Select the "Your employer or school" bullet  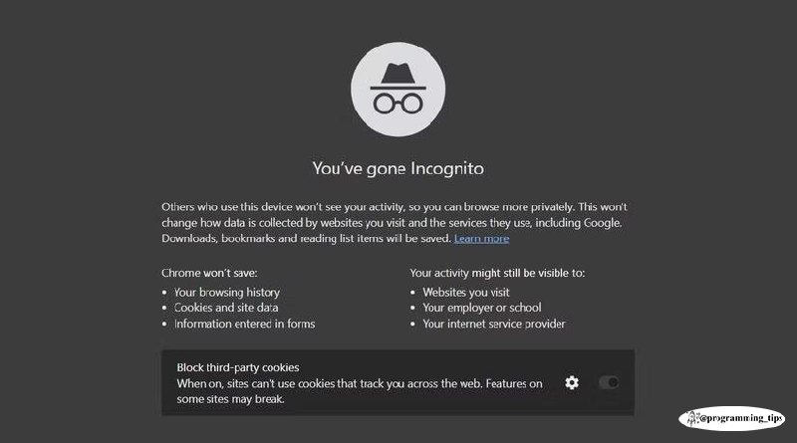(x=482, y=308)
